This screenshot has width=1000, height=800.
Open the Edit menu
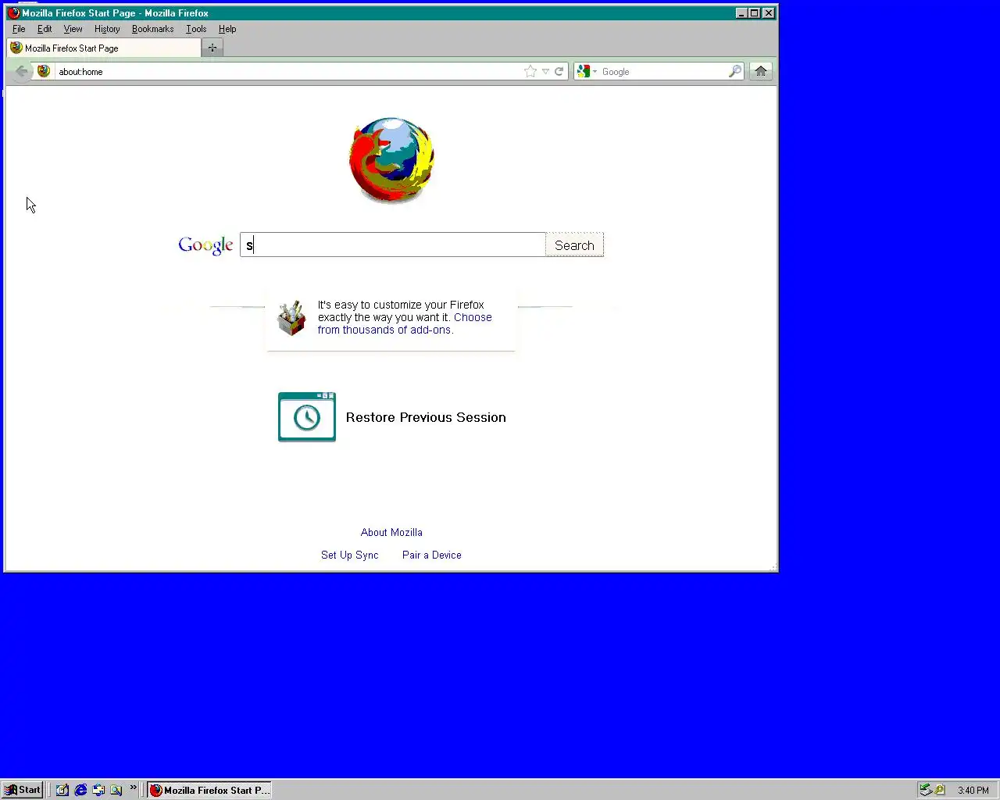tap(45, 29)
